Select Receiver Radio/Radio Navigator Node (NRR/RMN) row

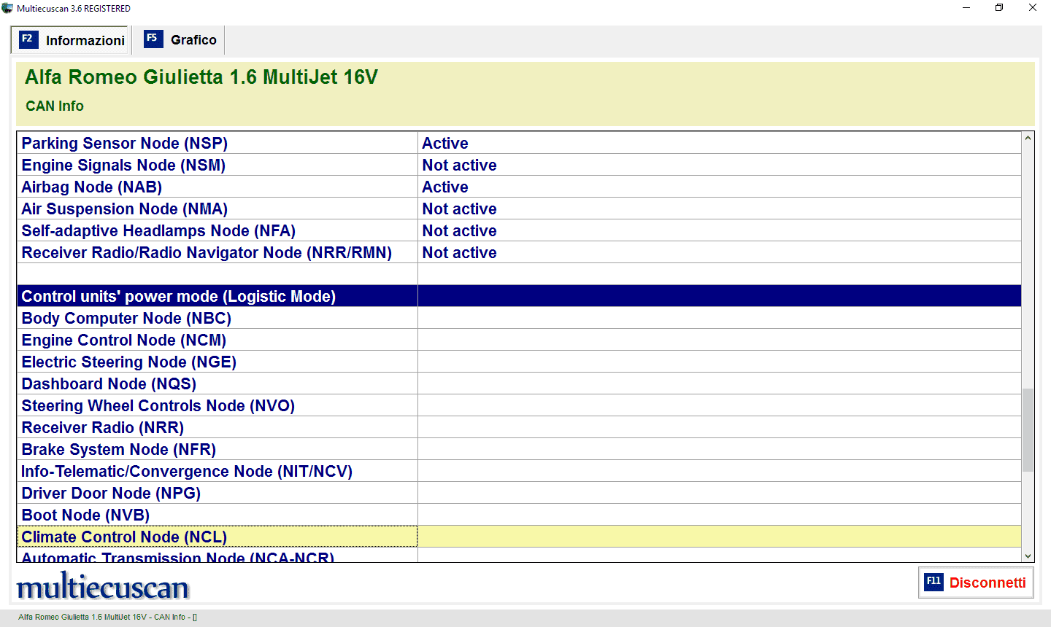[519, 252]
